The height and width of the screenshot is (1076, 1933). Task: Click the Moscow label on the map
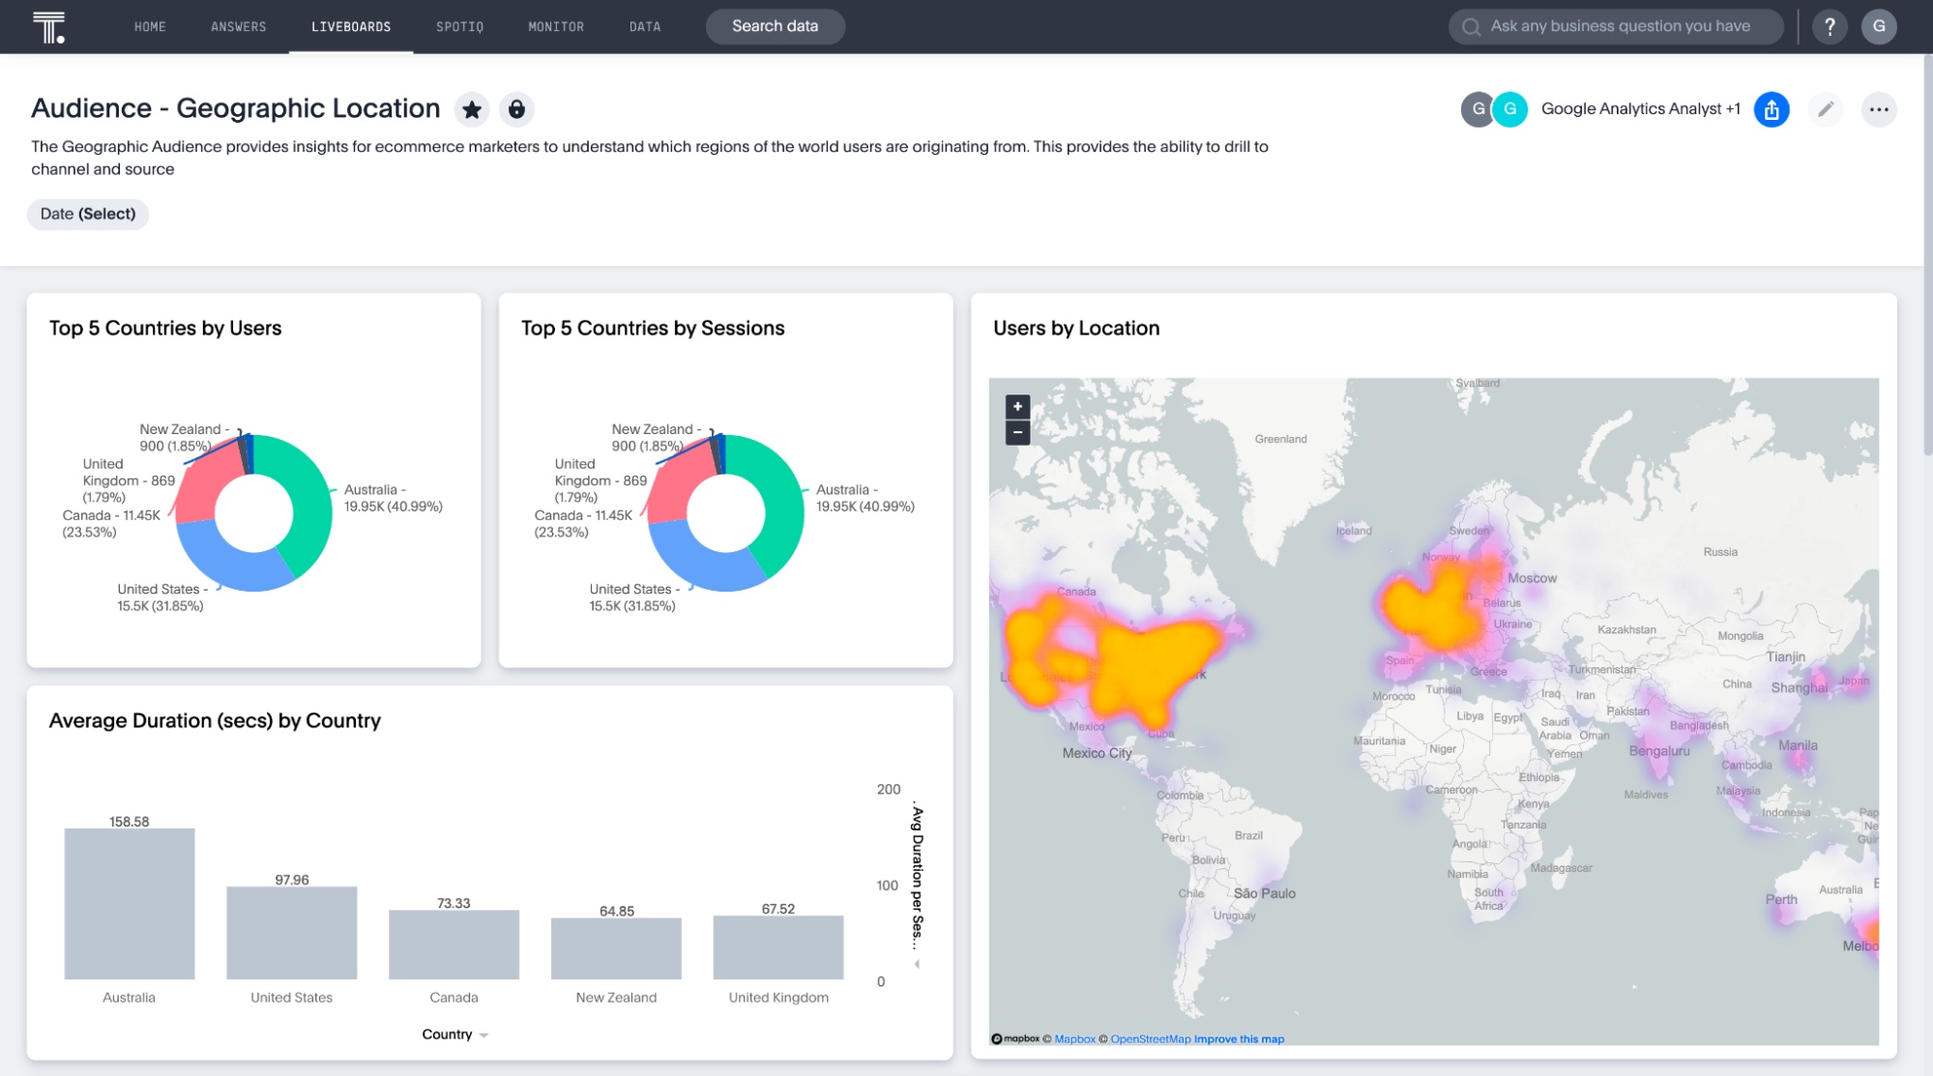point(1533,578)
